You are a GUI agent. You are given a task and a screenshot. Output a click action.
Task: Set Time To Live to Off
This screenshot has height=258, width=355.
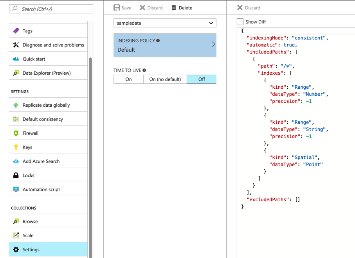click(x=202, y=79)
